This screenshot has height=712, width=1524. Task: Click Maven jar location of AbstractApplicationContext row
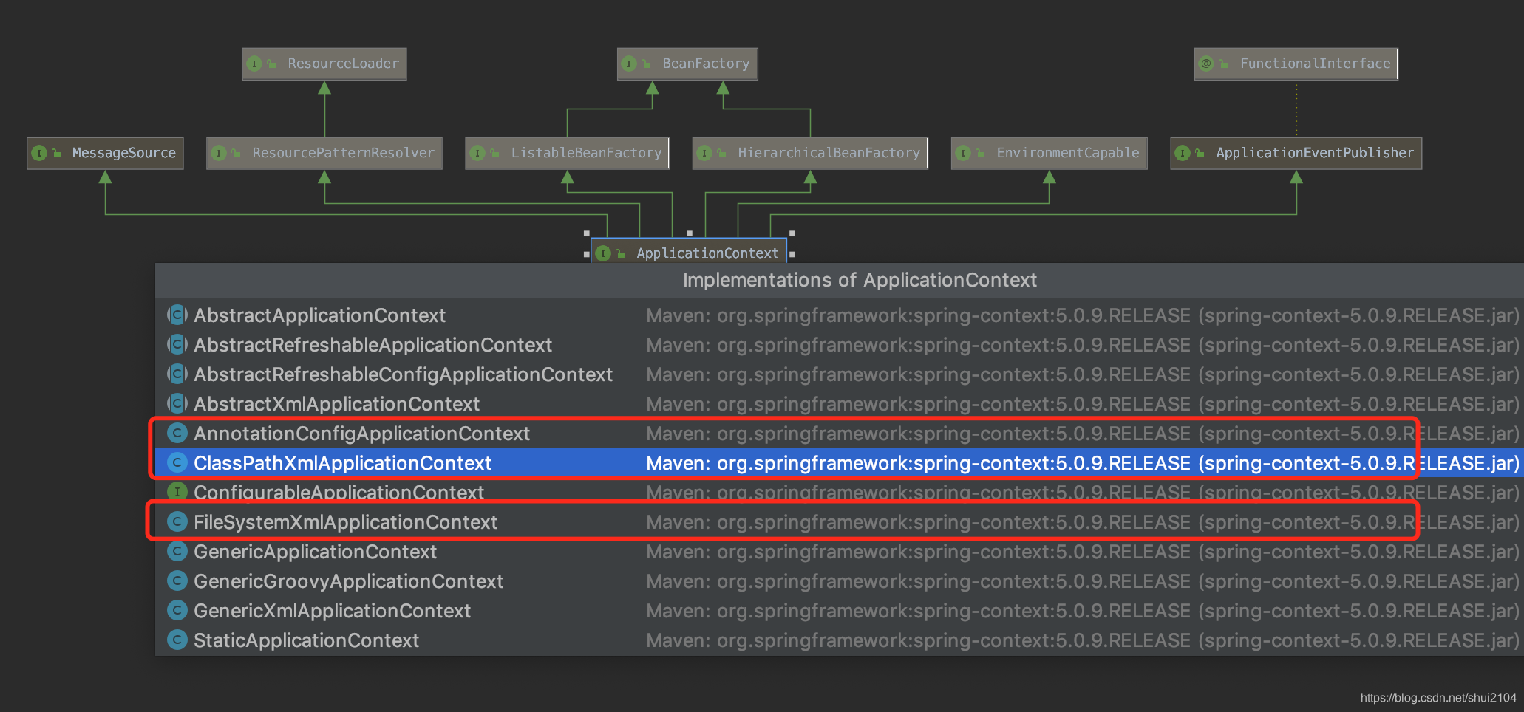pos(1083,315)
